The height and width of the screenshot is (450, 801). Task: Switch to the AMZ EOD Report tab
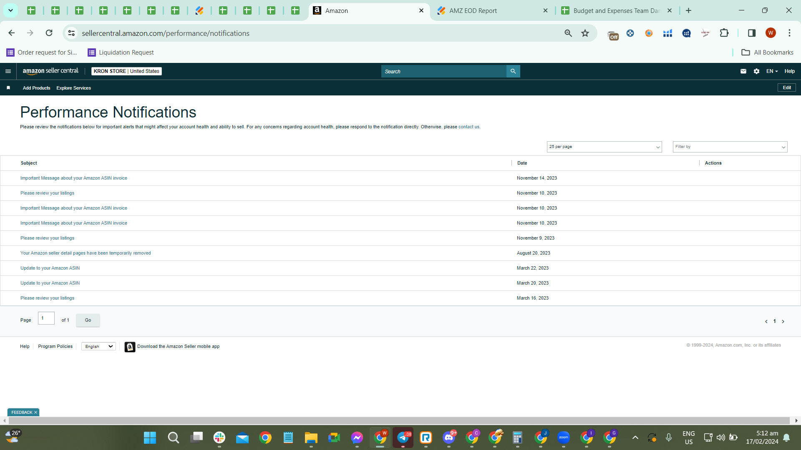[492, 10]
